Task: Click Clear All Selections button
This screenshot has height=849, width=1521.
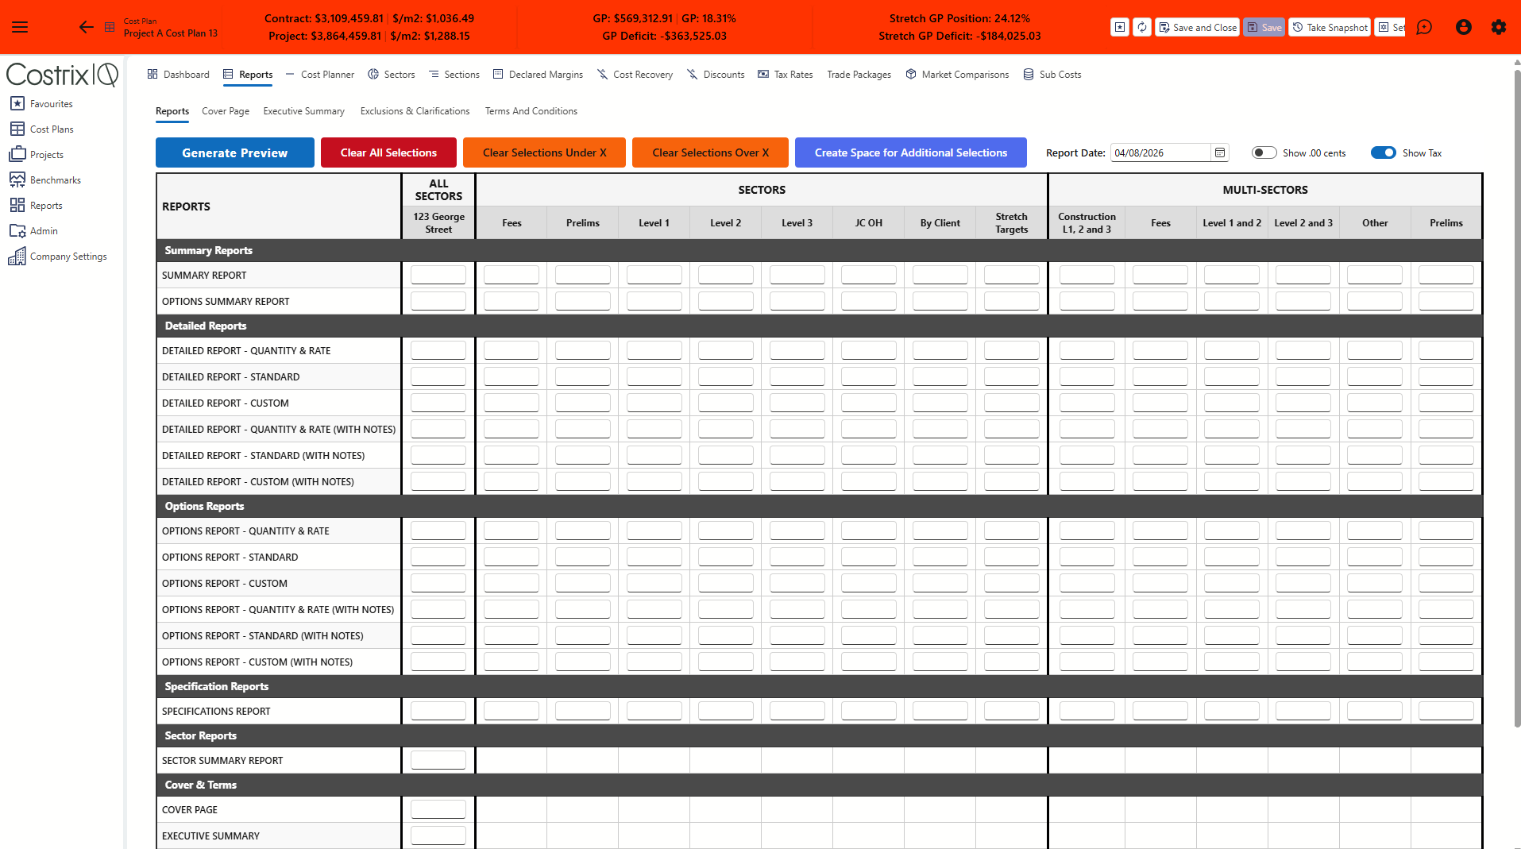Action: pos(388,152)
